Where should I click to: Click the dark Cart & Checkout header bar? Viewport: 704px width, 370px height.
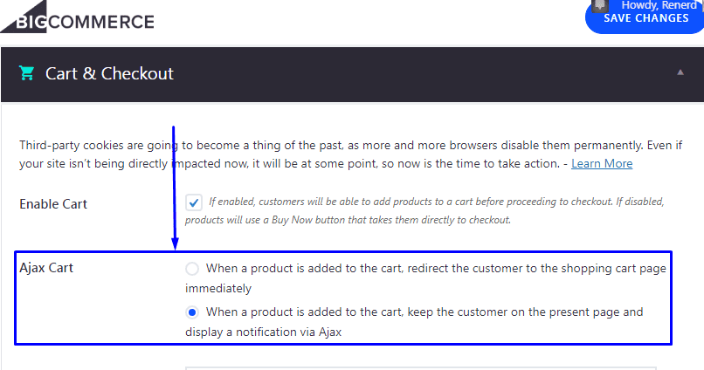click(353, 74)
